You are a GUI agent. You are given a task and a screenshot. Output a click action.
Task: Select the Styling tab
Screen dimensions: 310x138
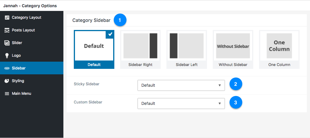pos(32,81)
